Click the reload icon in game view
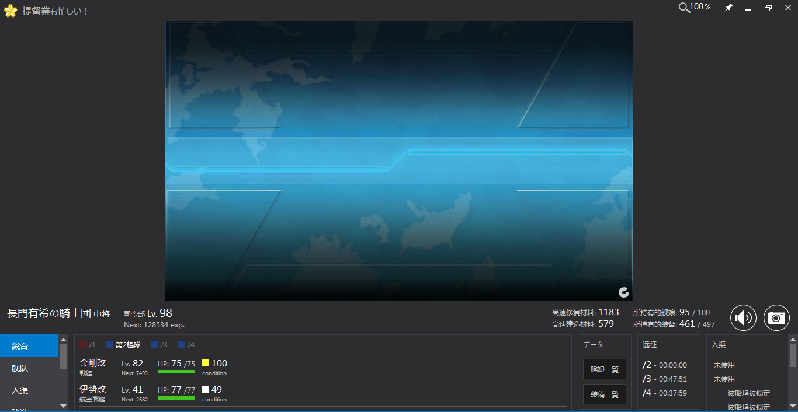The image size is (798, 412). 624,292
